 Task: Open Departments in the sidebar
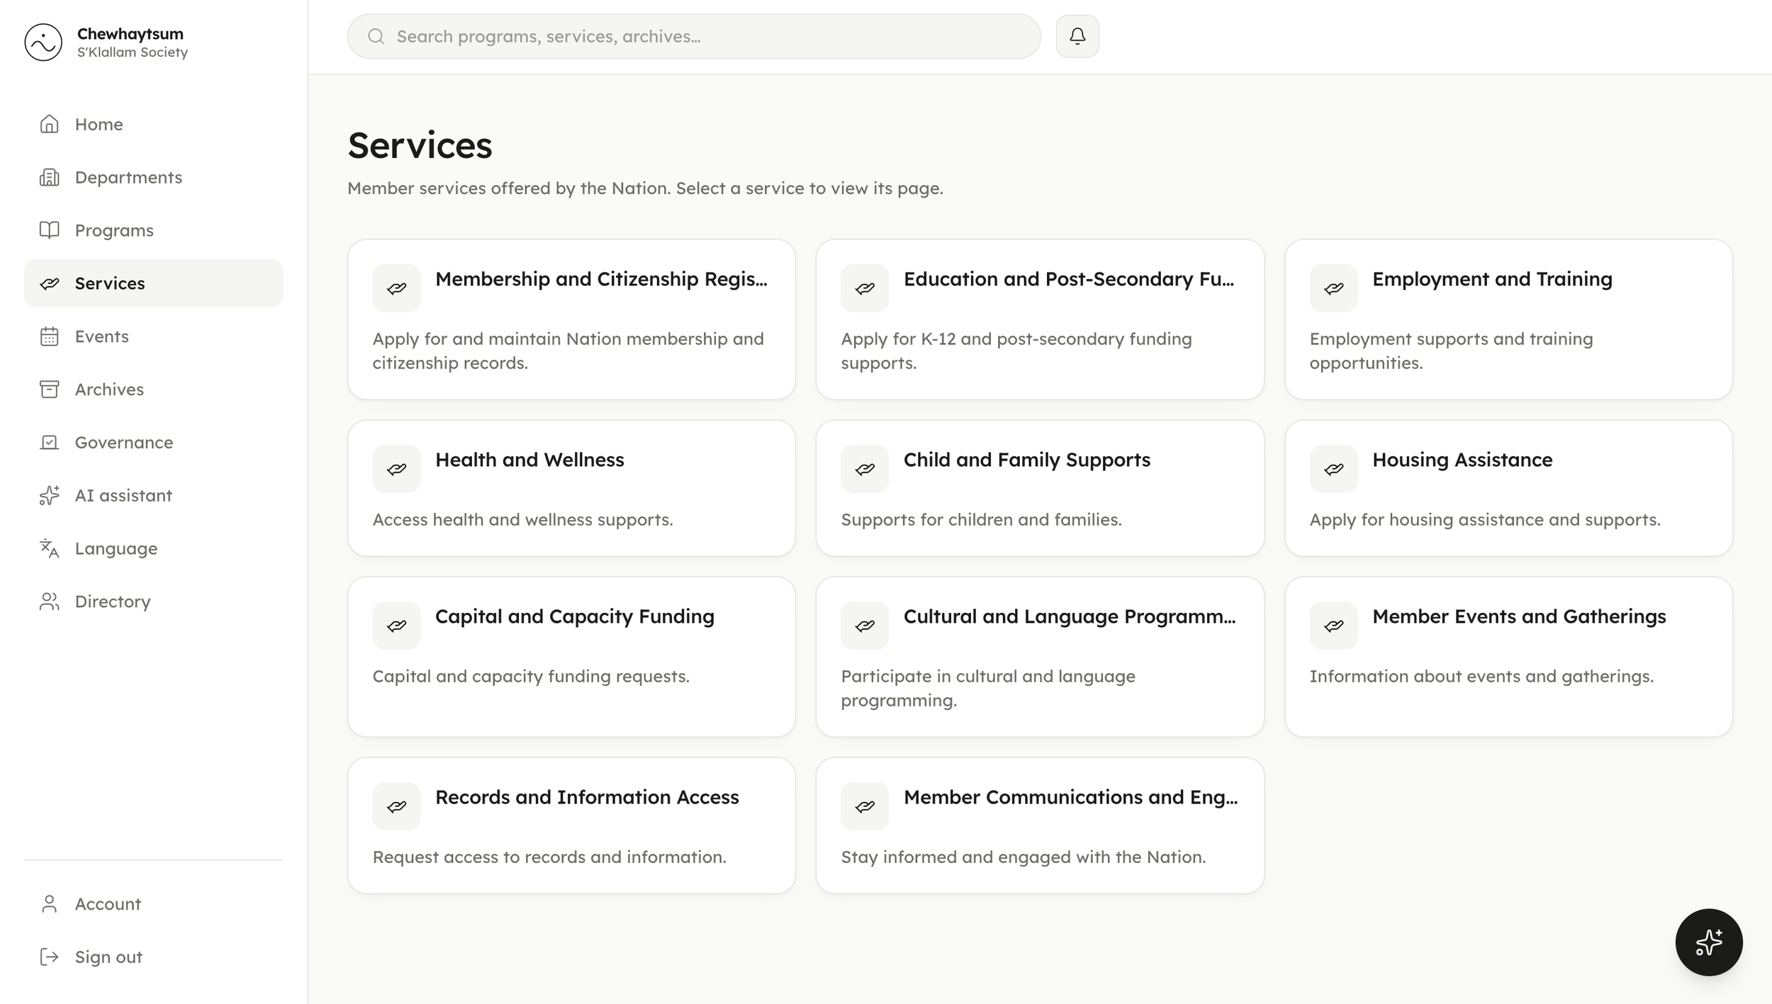(154, 177)
